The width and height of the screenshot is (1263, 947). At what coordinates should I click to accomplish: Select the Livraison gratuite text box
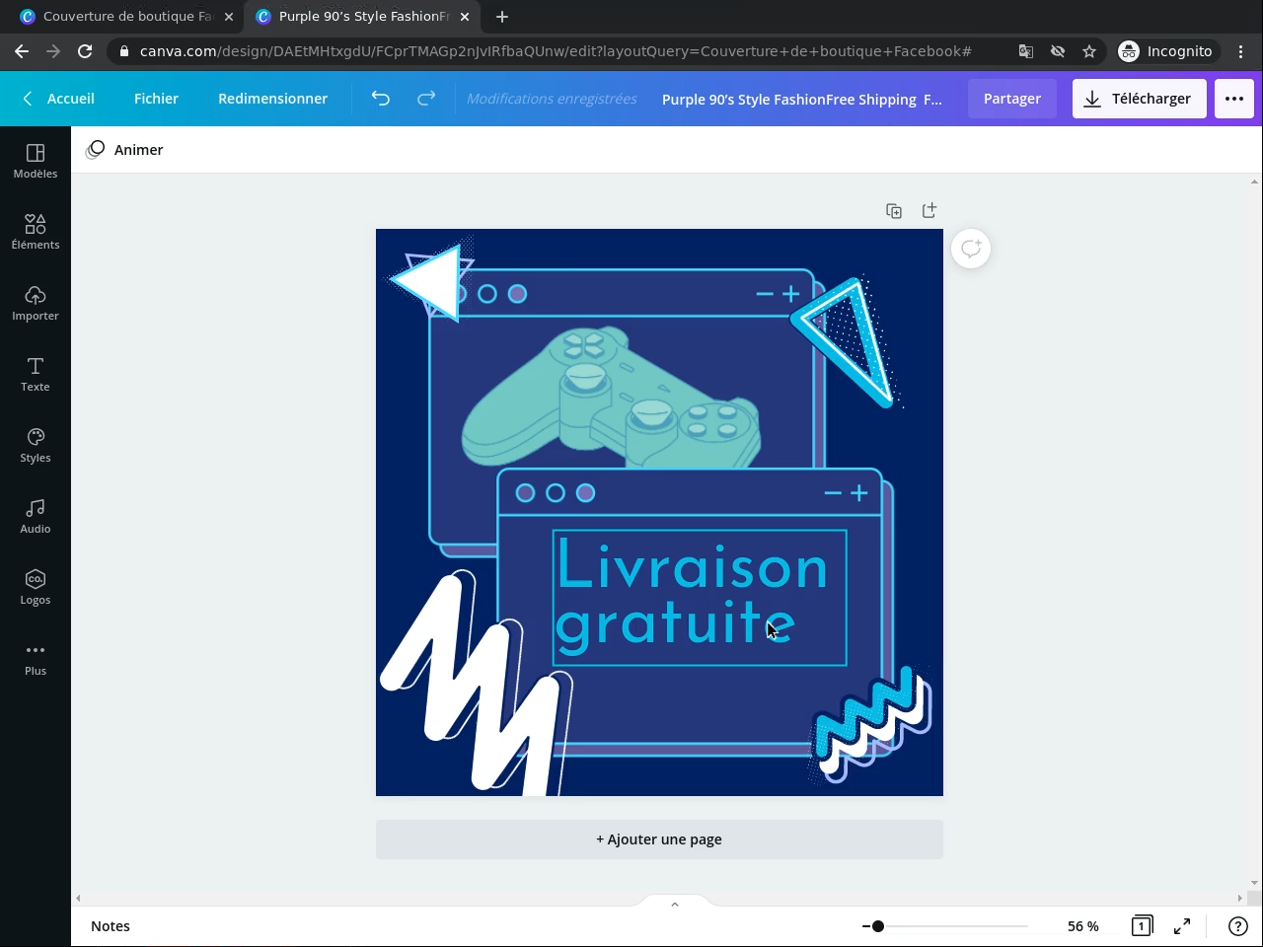click(x=700, y=598)
